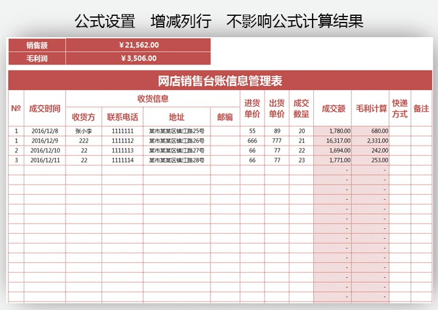Select the 邮编 column header
Image resolution: width=438 pixels, height=310 pixels.
point(224,117)
